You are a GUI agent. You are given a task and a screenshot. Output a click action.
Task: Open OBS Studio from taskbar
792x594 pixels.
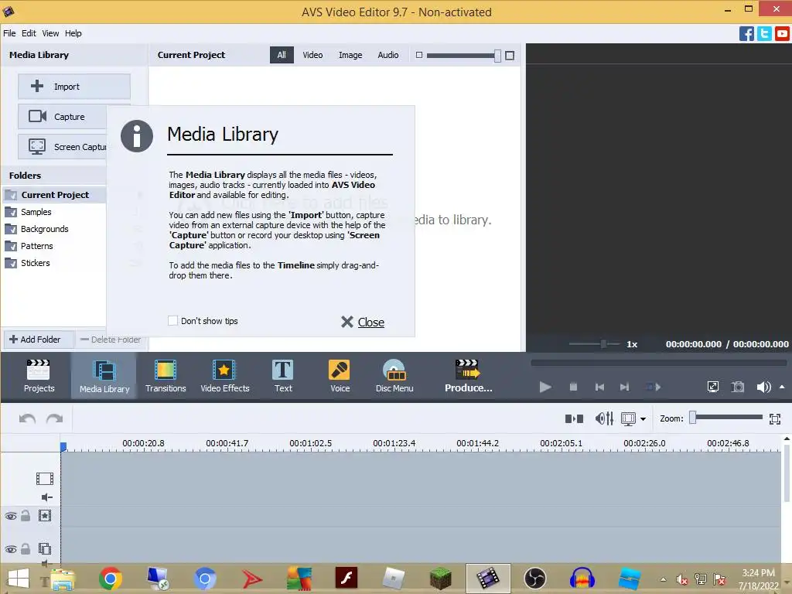534,579
